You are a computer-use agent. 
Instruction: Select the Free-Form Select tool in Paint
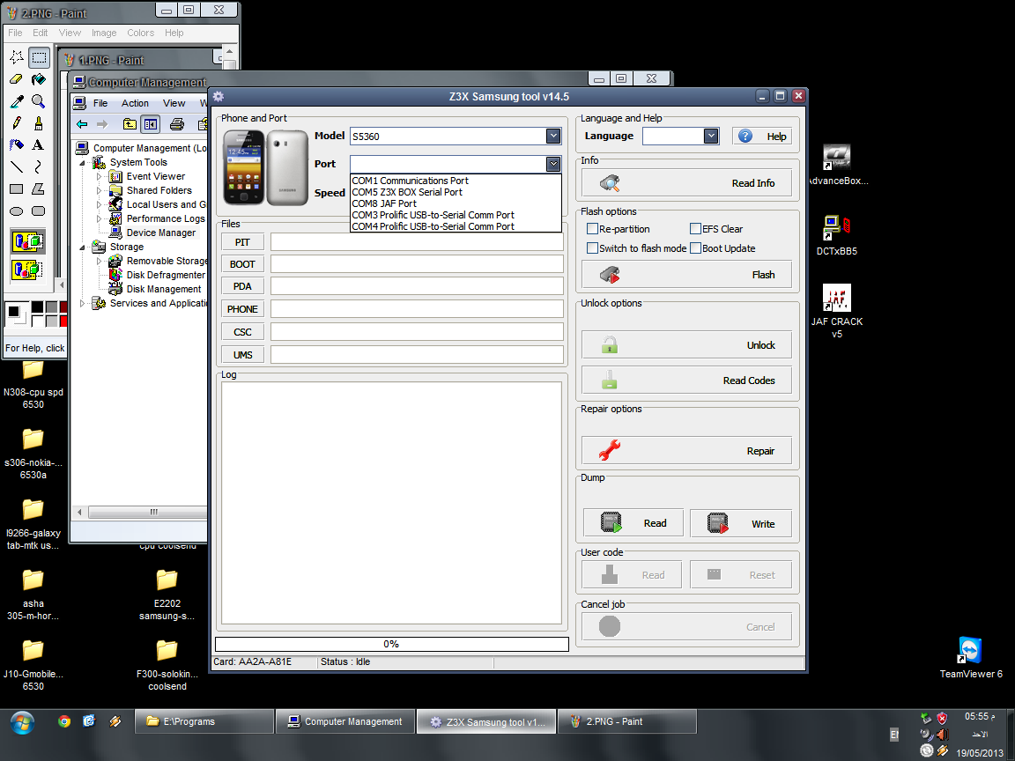coord(17,57)
